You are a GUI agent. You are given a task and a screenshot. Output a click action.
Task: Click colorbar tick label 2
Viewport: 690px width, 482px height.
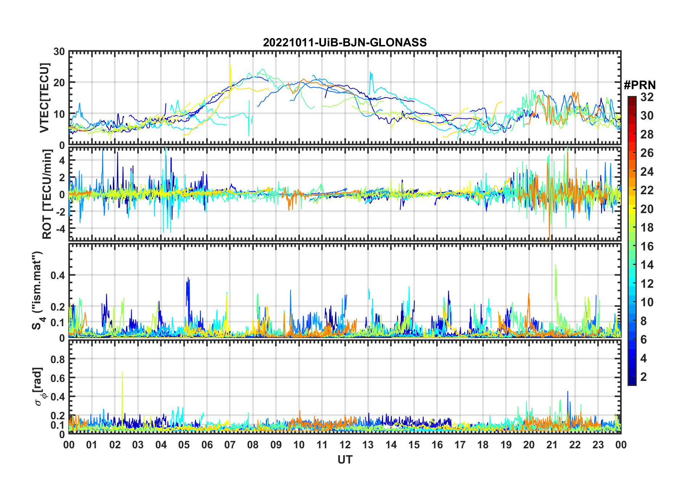644,377
